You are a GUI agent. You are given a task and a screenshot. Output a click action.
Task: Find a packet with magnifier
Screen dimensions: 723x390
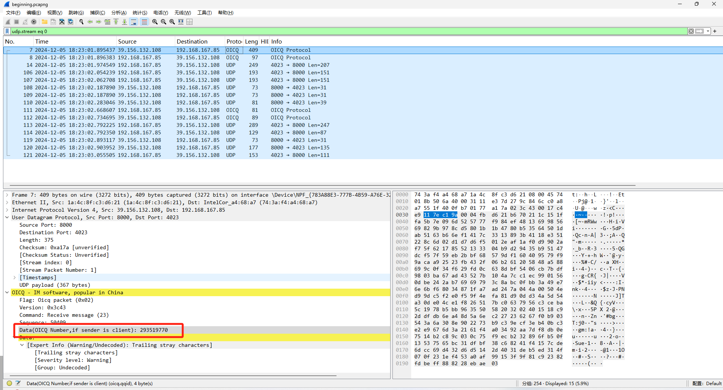(81, 22)
